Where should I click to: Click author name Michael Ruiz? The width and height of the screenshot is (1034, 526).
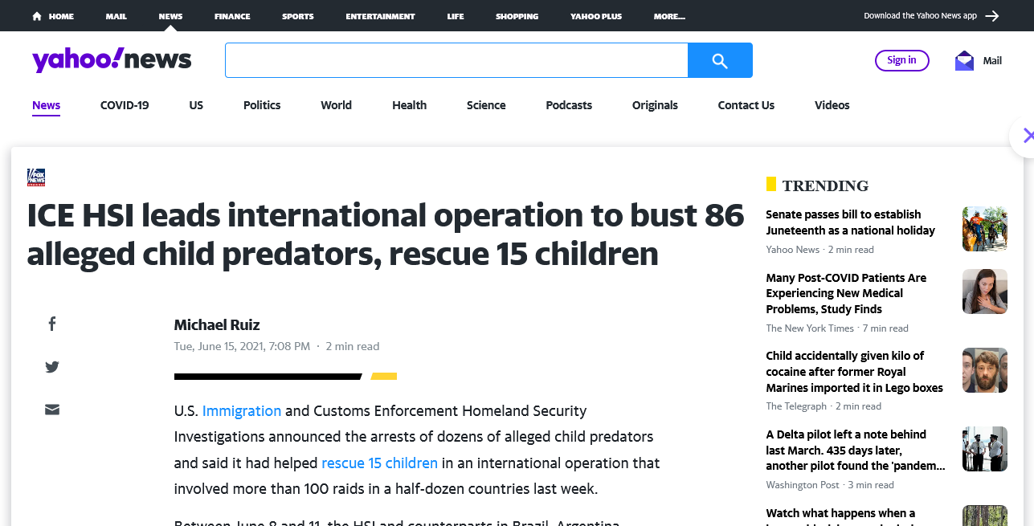[x=217, y=325]
